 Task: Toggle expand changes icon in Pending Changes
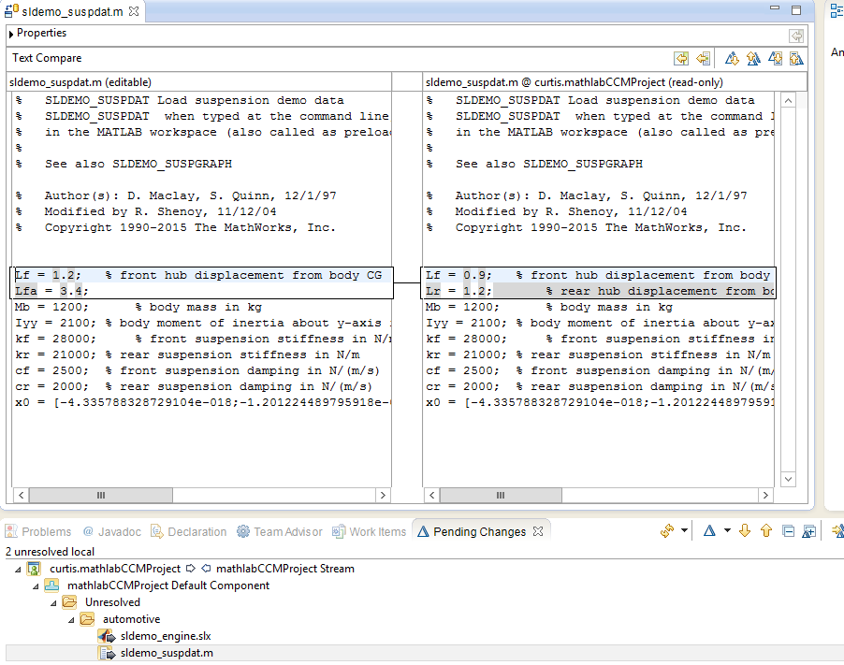[x=808, y=530]
